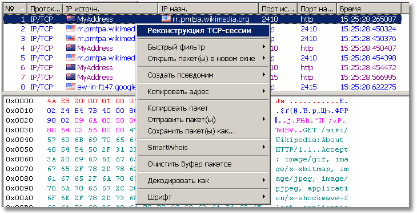
Task: Click hex offset 0x0070
Action: pyautogui.click(x=19, y=169)
